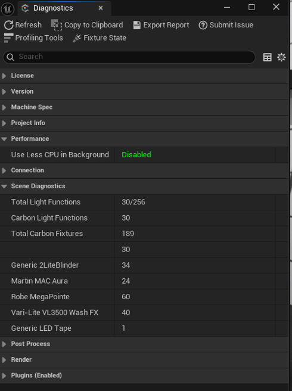Click the Export Report floppy disk icon
The image size is (292, 391).
coord(136,25)
